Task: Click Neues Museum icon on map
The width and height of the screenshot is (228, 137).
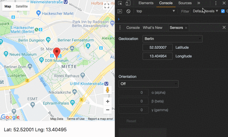Action: pos(6,54)
